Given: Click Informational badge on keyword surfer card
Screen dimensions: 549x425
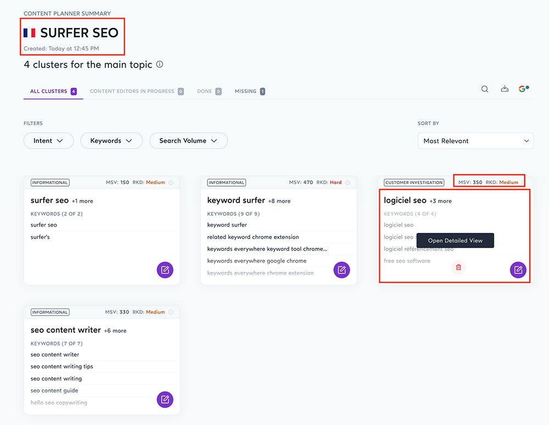Looking at the screenshot, I should [x=227, y=182].
